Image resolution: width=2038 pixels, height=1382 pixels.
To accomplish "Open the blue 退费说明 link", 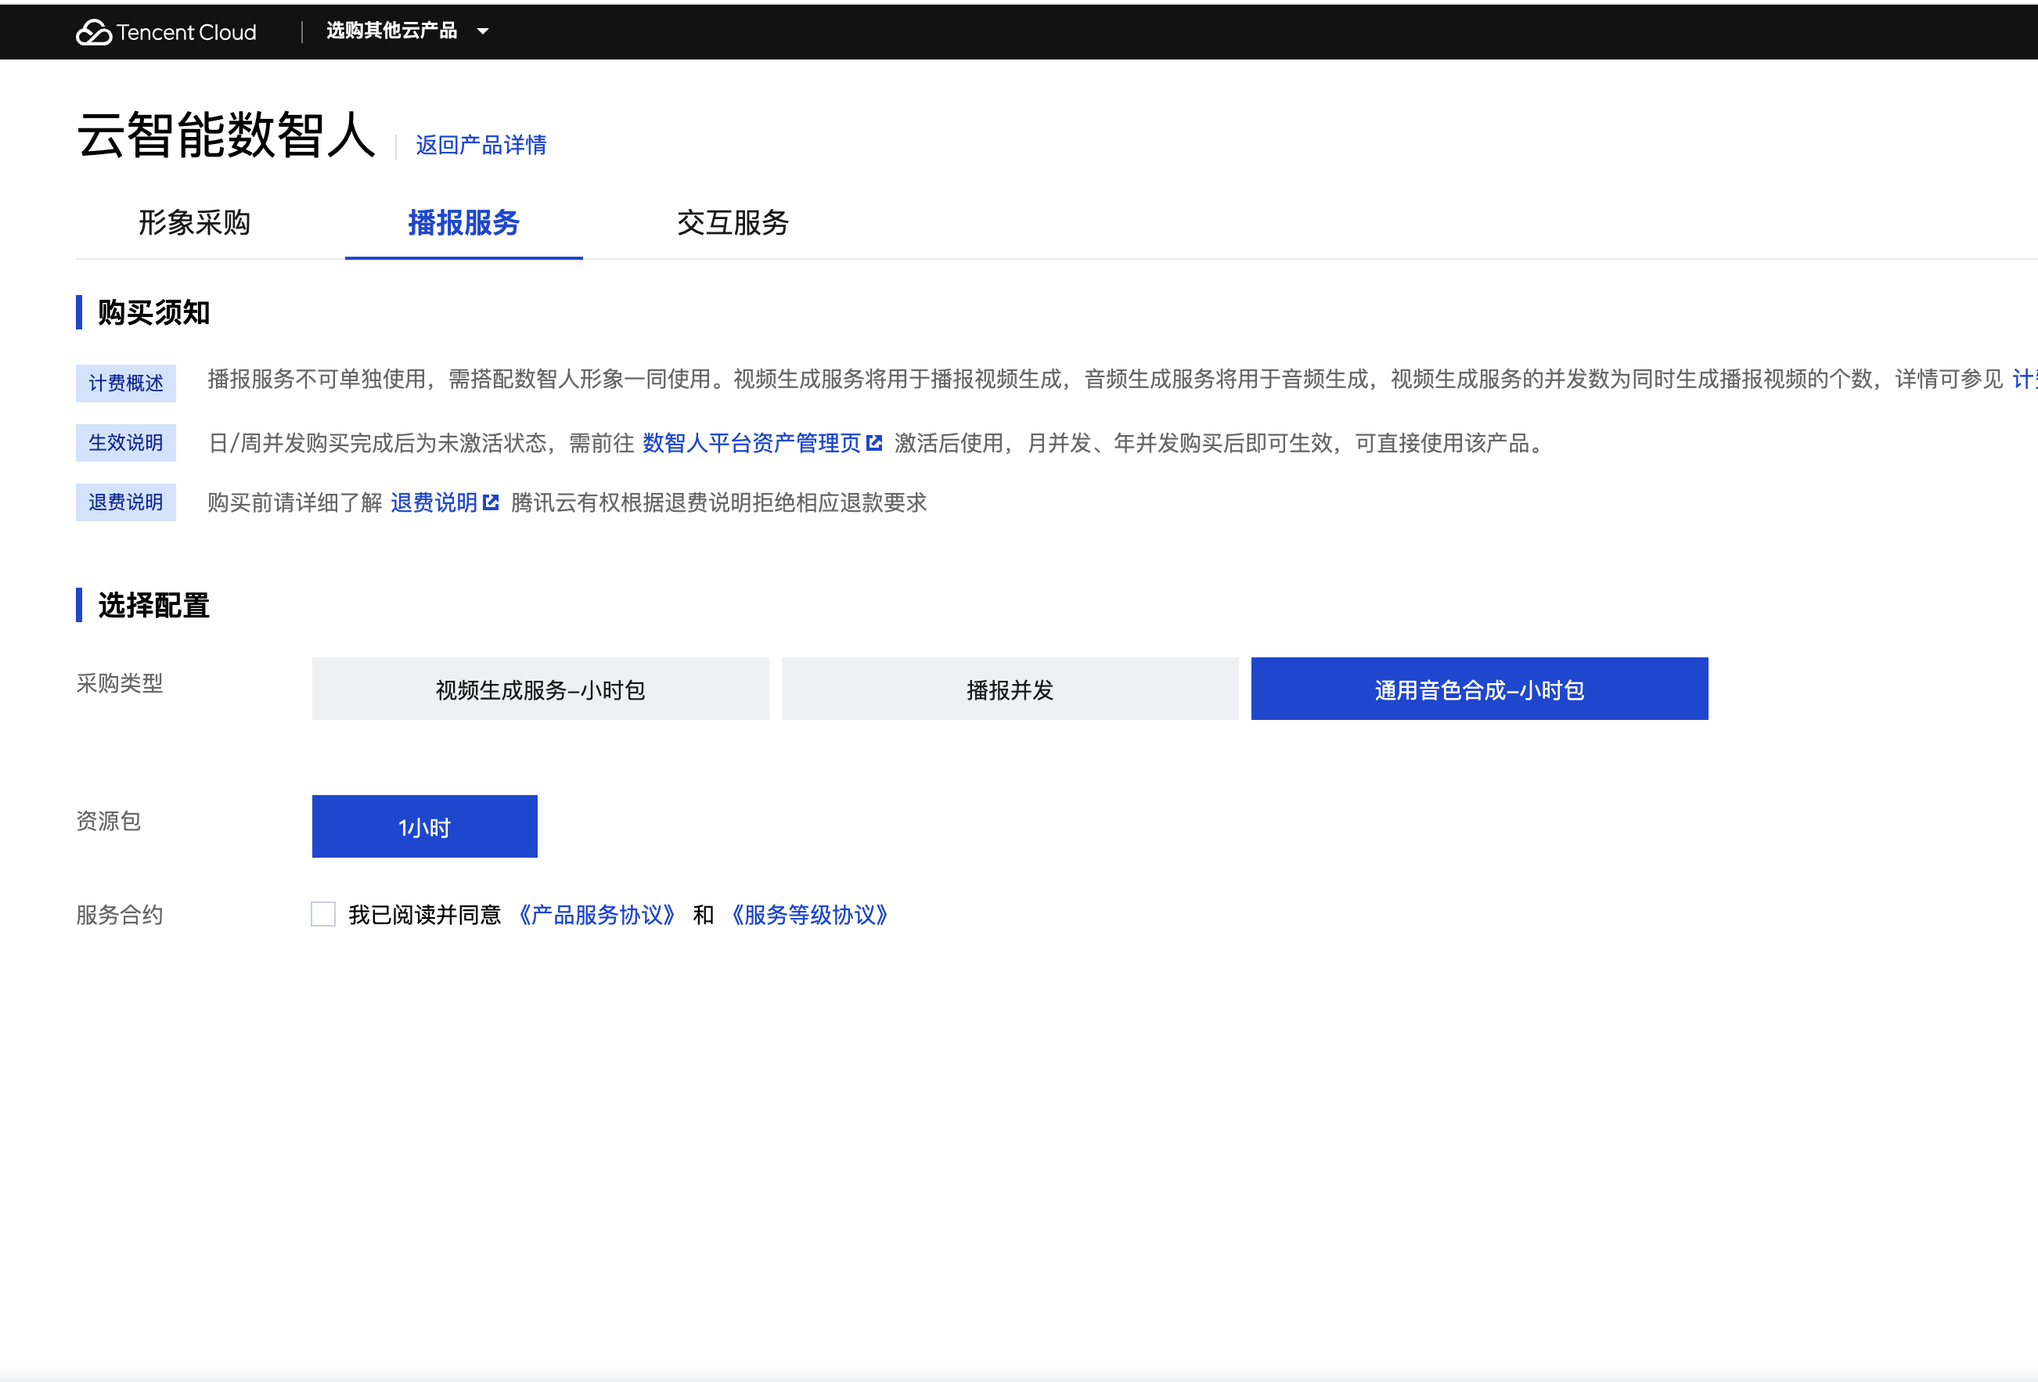I will [x=434, y=502].
